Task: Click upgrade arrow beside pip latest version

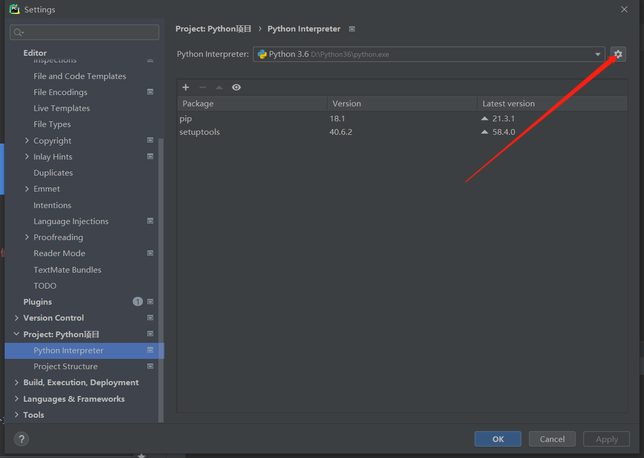Action: 485,118
